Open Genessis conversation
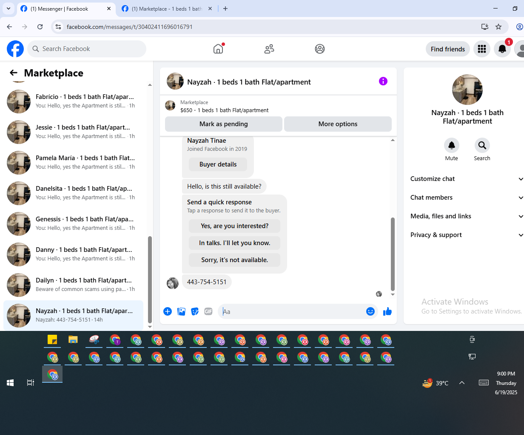The image size is (524, 435). [x=73, y=223]
